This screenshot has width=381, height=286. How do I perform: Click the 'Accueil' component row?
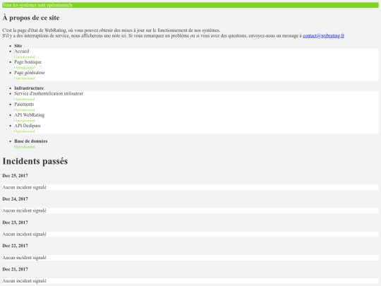(196, 54)
